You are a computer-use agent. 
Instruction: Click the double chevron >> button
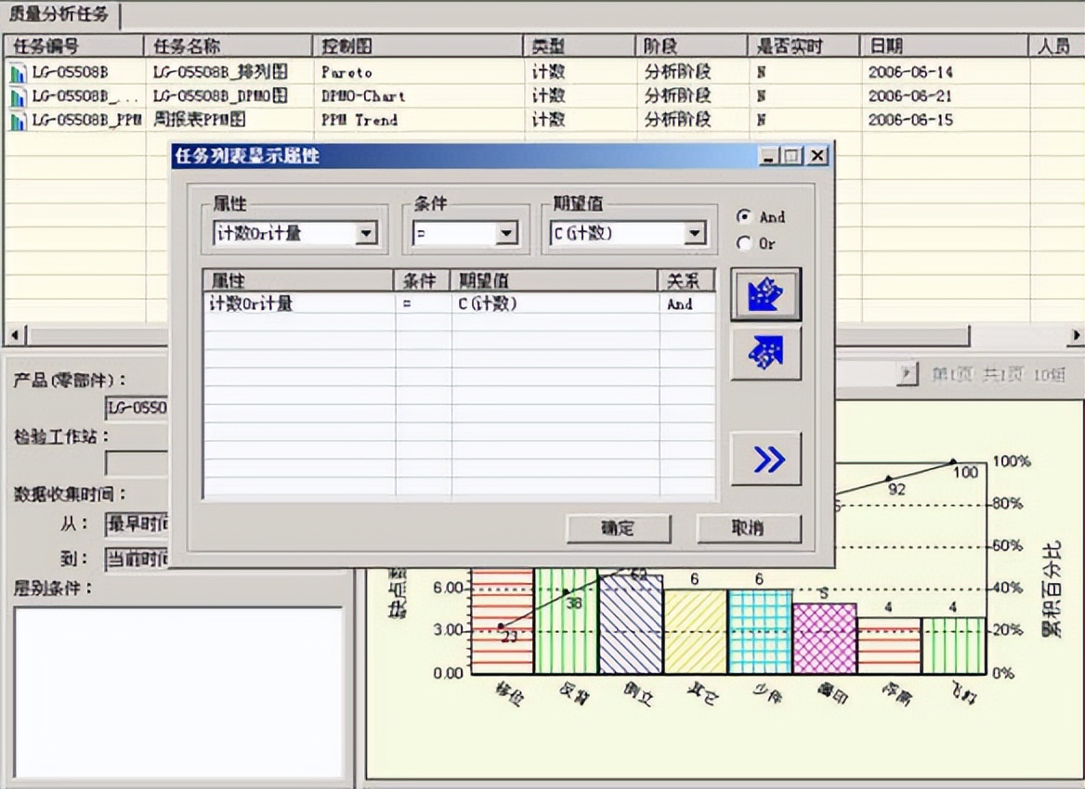tap(765, 459)
